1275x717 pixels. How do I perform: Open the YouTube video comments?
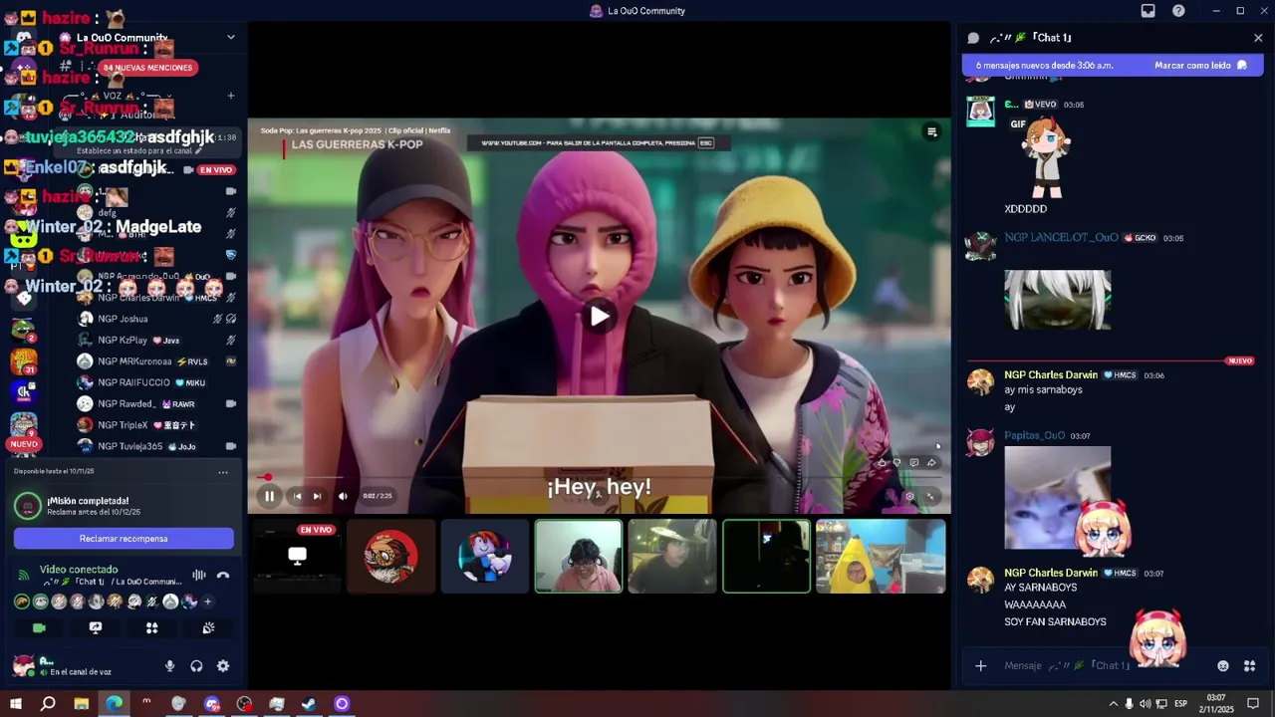click(913, 462)
